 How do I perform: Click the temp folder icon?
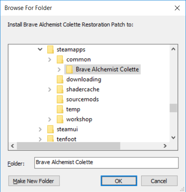(60, 109)
